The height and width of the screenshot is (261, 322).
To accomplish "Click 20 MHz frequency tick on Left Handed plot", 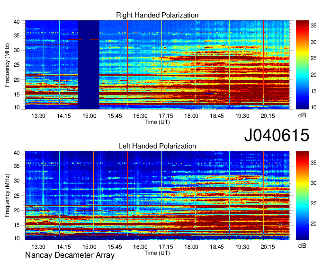I will tap(17, 210).
